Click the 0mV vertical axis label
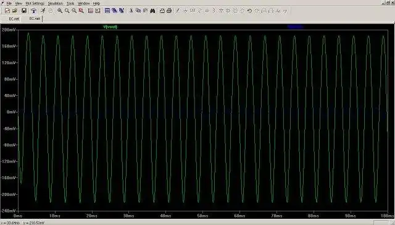 (x=12, y=112)
